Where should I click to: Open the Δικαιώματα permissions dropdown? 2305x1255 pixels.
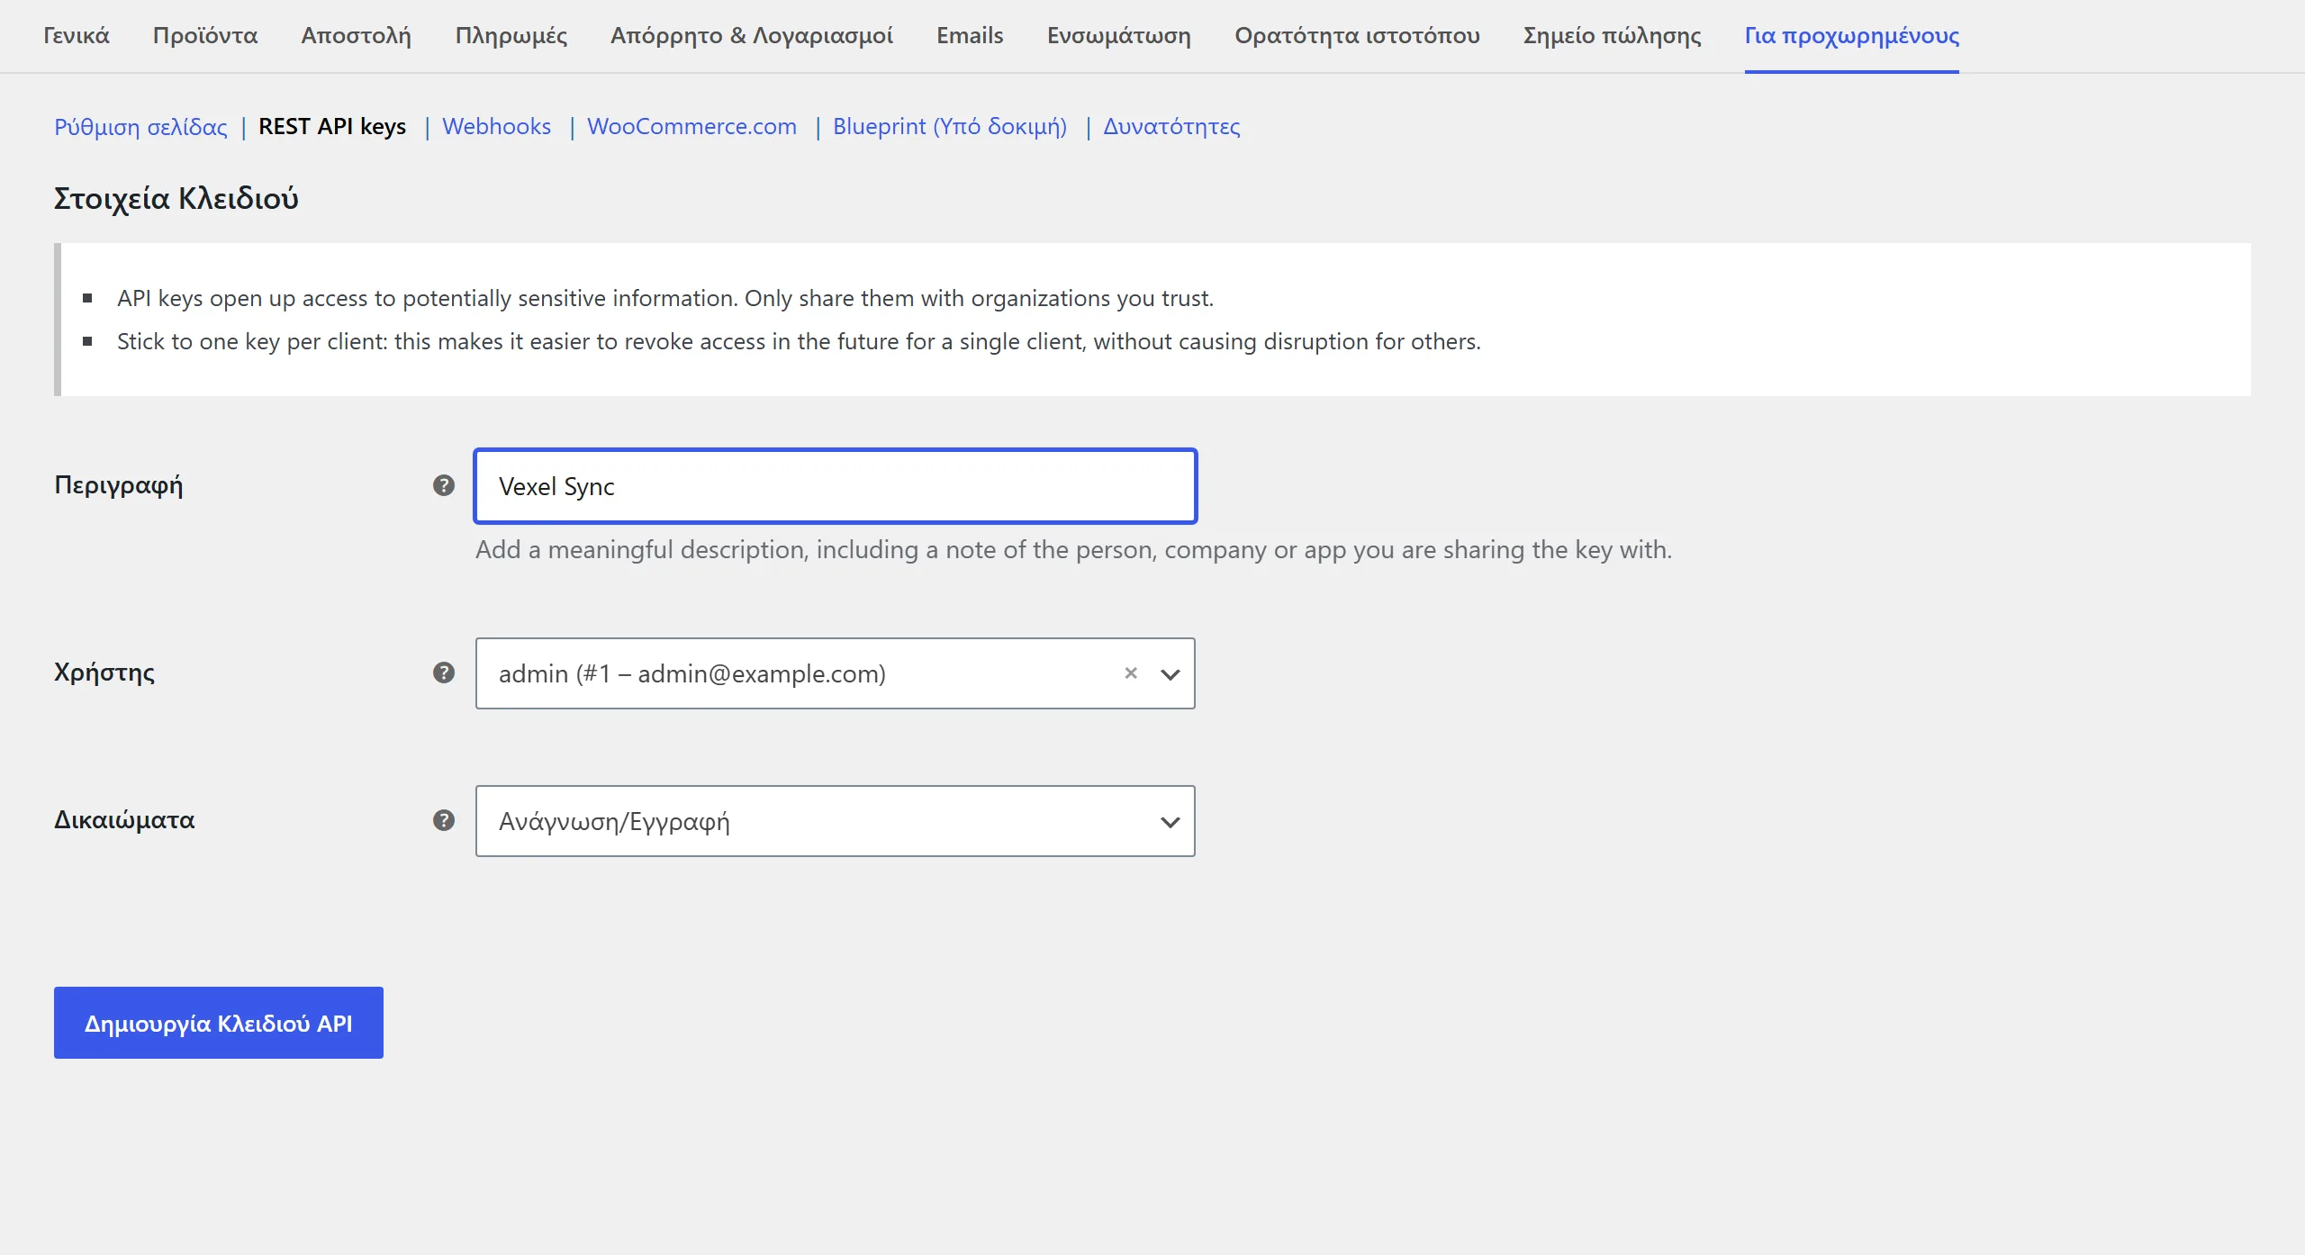(835, 821)
